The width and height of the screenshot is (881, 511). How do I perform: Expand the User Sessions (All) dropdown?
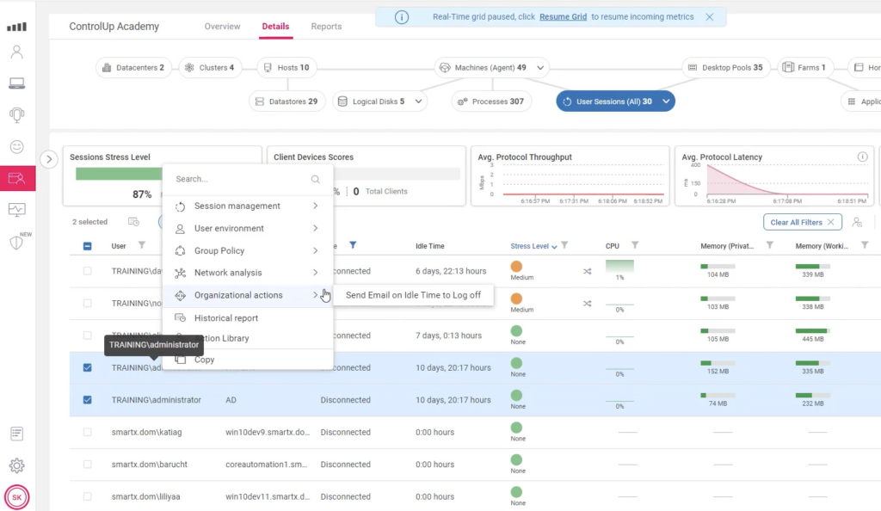click(x=666, y=102)
